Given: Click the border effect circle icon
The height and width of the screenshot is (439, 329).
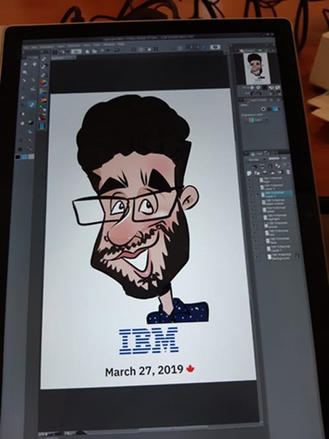Looking at the screenshot, I should [263, 108].
